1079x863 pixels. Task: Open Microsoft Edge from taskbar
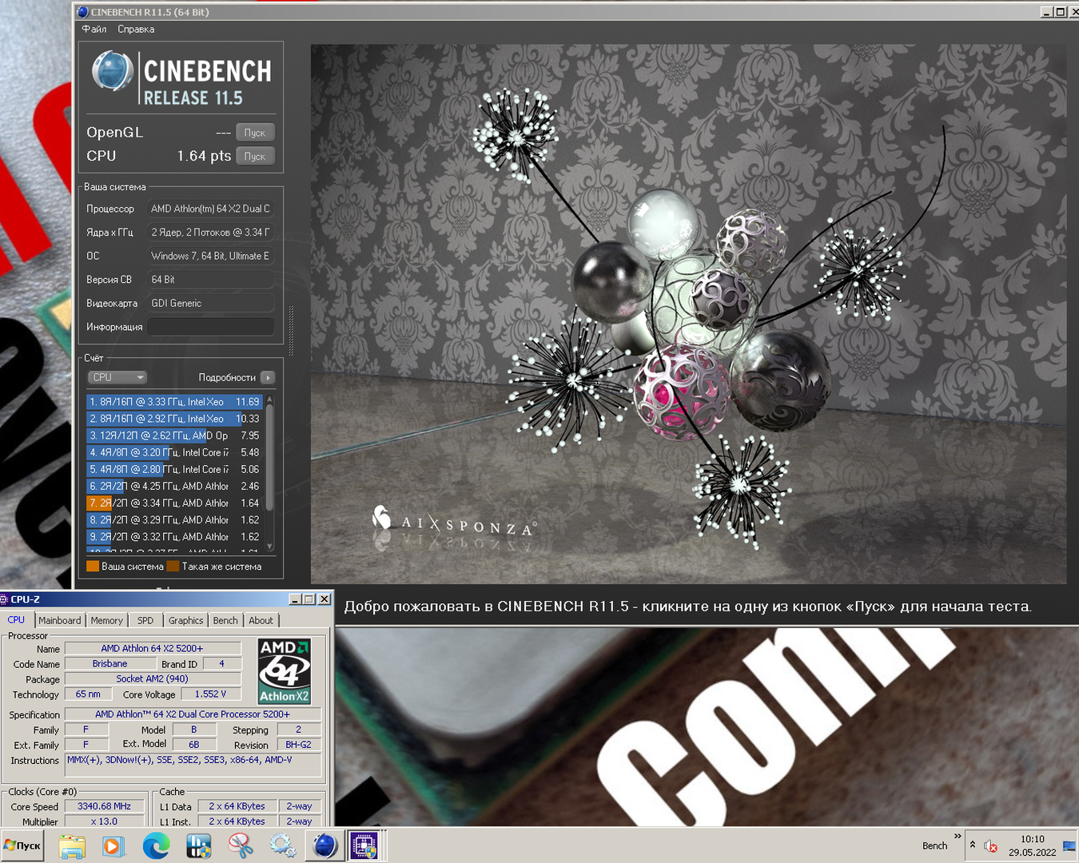click(156, 845)
